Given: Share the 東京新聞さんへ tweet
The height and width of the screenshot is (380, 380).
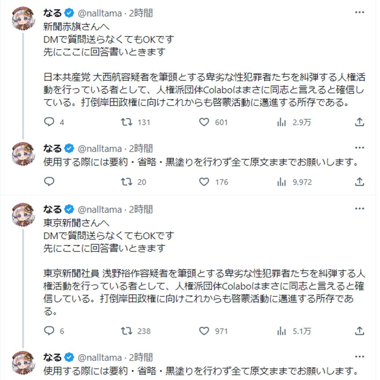Looking at the screenshot, I should tap(360, 331).
